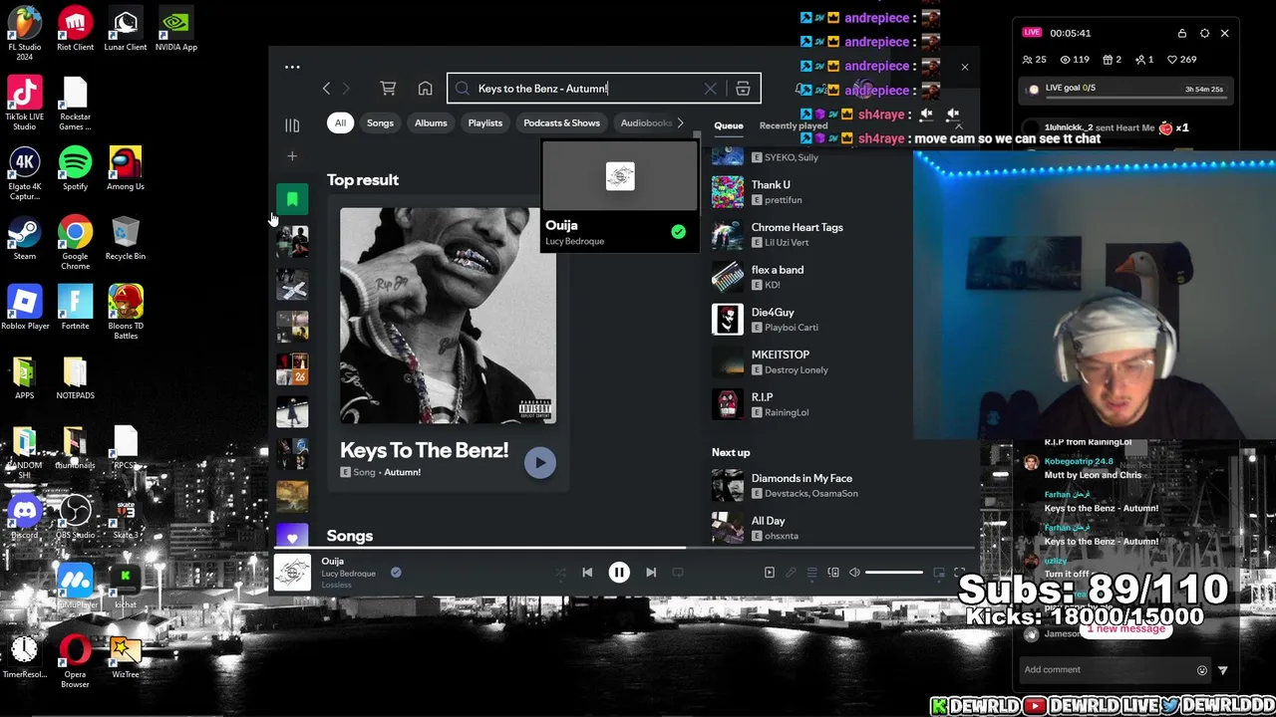Enter full screen mode
This screenshot has width=1276, height=717.
click(959, 573)
